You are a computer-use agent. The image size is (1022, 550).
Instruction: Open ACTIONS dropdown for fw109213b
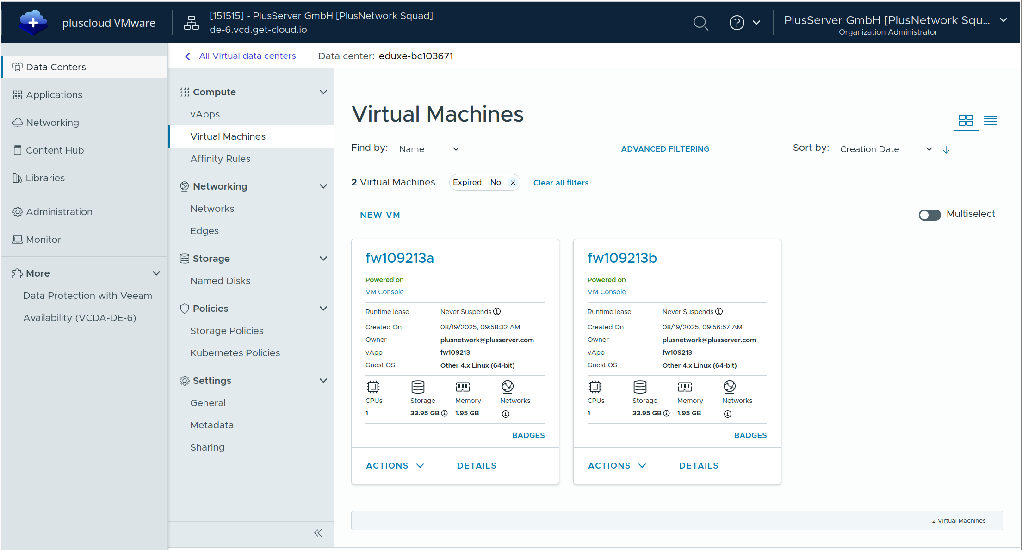click(x=617, y=466)
